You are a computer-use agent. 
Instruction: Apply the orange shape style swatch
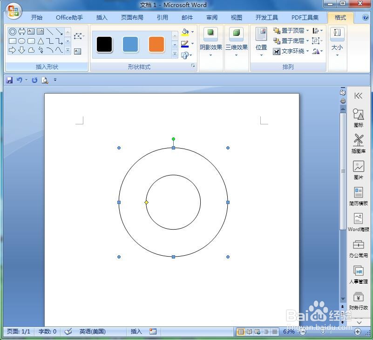point(156,44)
